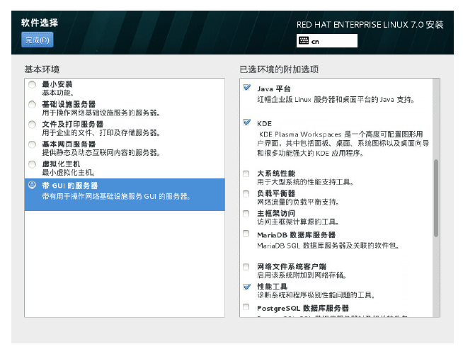
Task: Click the 负载平衡器 label text
Action: (x=276, y=193)
